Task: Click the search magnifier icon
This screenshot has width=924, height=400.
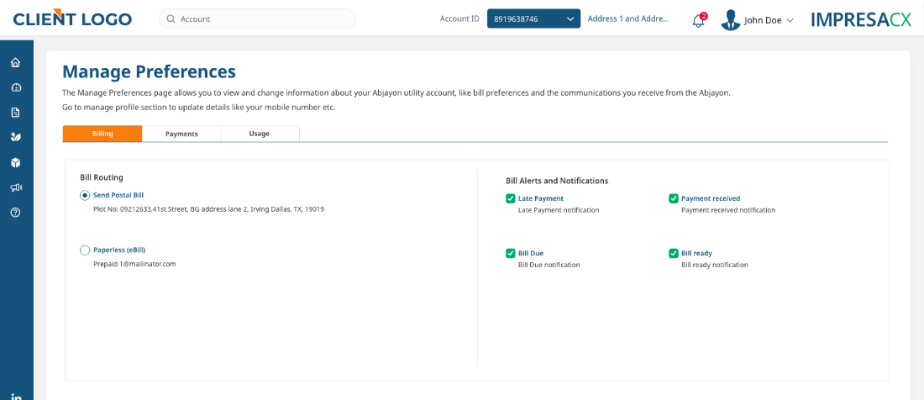Action: pos(171,18)
